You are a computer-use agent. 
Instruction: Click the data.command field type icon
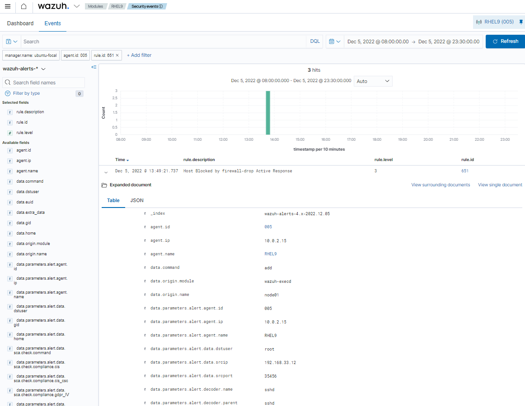click(x=10, y=182)
